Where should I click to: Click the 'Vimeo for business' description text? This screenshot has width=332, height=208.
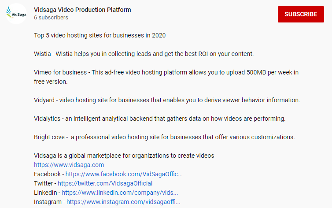click(x=166, y=72)
